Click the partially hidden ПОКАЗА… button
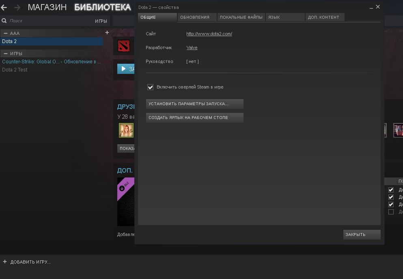 click(126, 148)
